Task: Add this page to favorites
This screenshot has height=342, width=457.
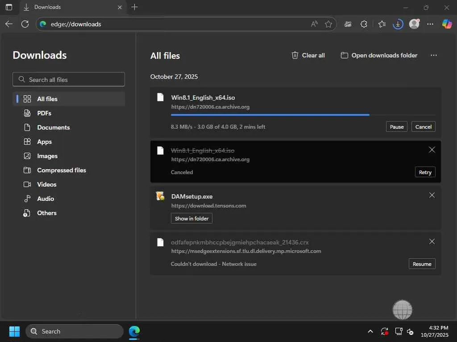Action: 328,24
